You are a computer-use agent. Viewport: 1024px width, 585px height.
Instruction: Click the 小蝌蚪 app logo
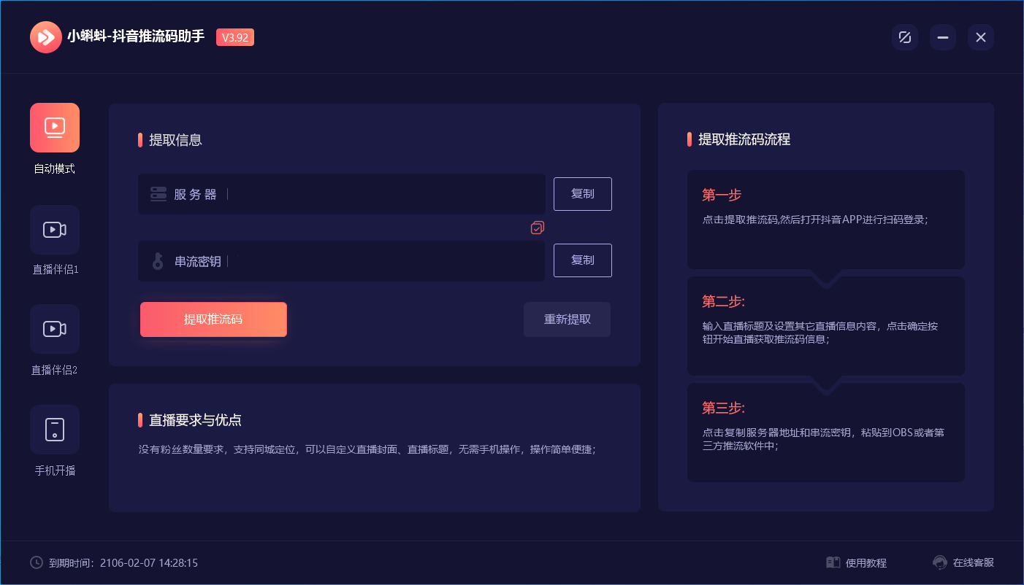tap(45, 36)
